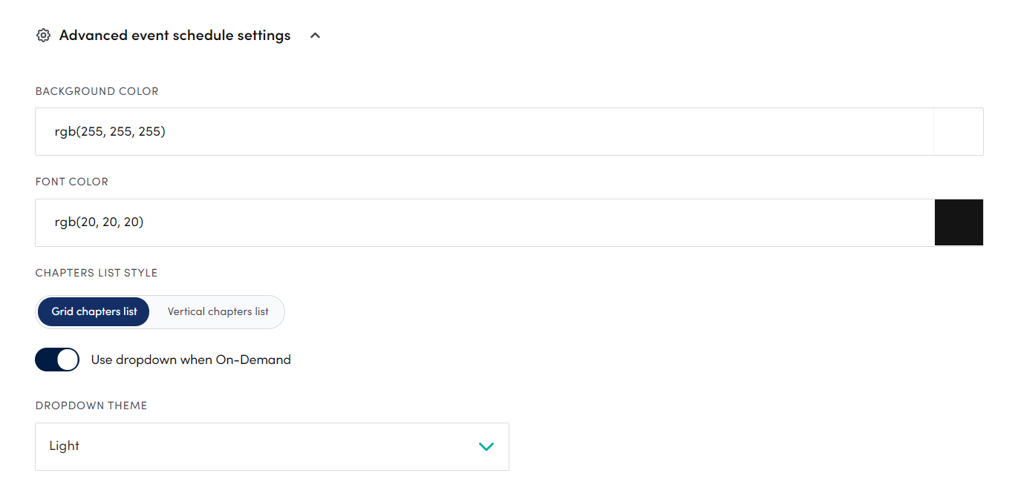The height and width of the screenshot is (493, 1018).
Task: Collapse the Advanced event schedule settings section
Action: click(x=314, y=35)
